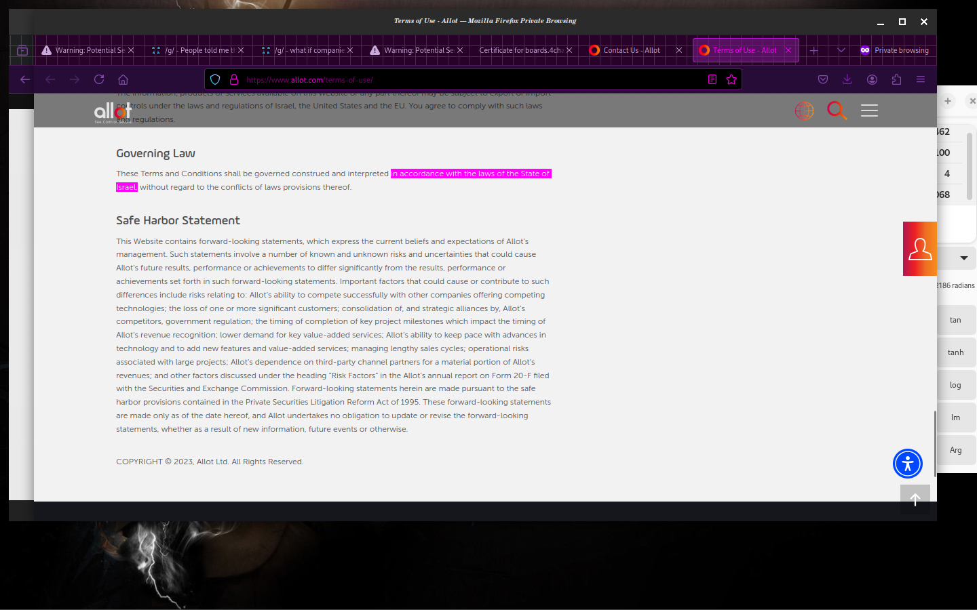Expand the dropdown arrow in calculator window

click(963, 258)
